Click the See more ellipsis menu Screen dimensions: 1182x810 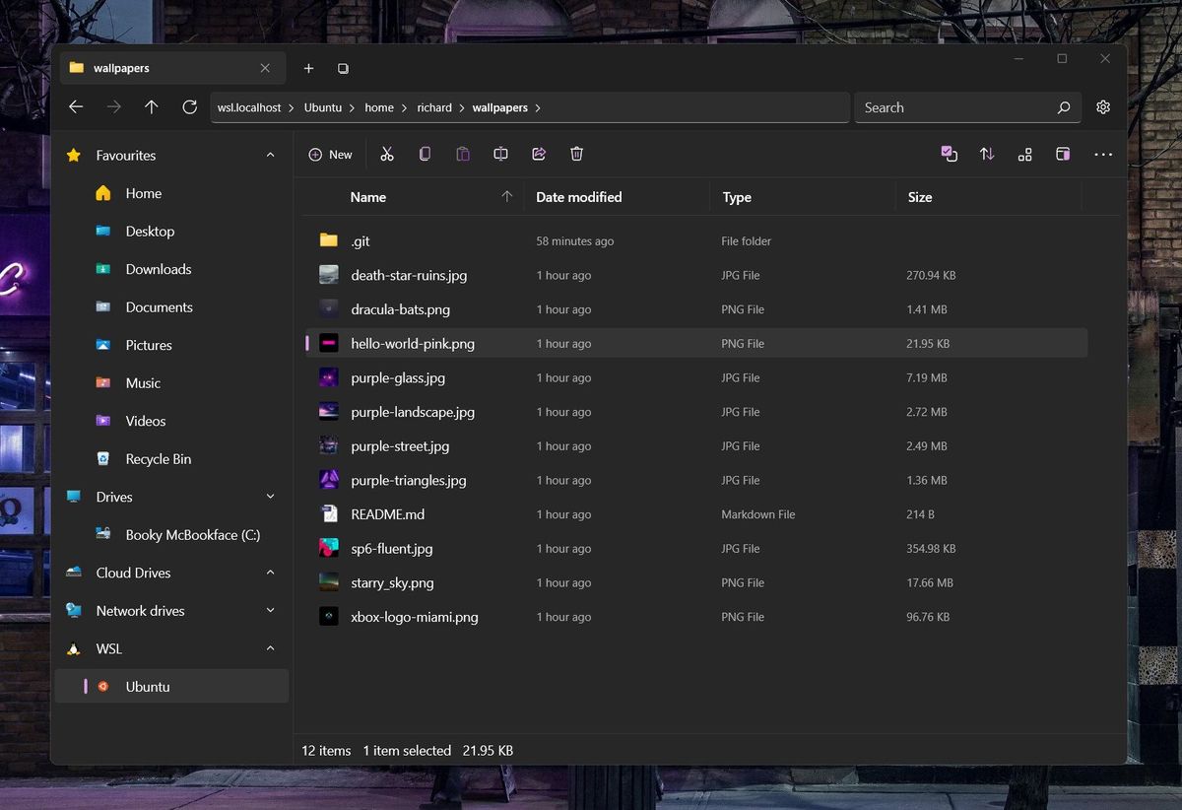(x=1103, y=154)
